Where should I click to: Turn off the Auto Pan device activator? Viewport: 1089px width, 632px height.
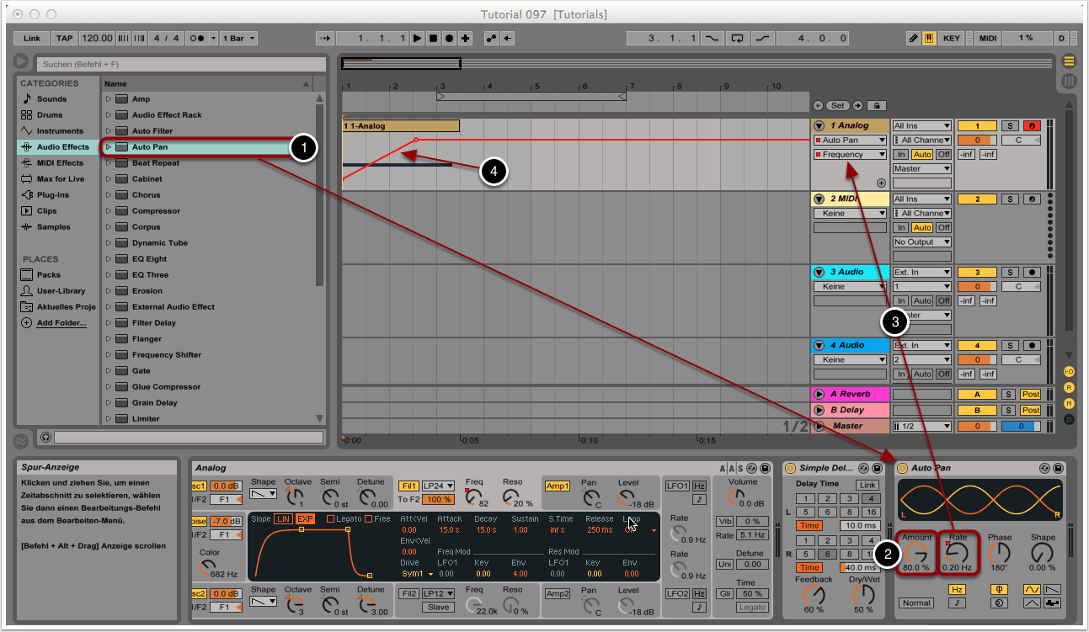coord(902,468)
